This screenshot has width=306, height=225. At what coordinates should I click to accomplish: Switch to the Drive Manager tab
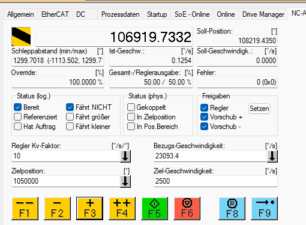[263, 14]
